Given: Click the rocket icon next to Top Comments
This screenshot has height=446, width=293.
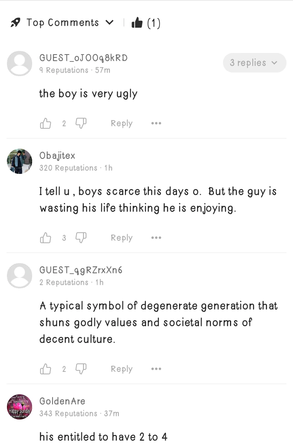Looking at the screenshot, I should [16, 23].
